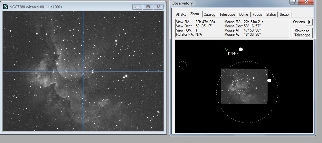Screen dimensions: 322x143
Task: Show the Status tab
Action: [271, 14]
